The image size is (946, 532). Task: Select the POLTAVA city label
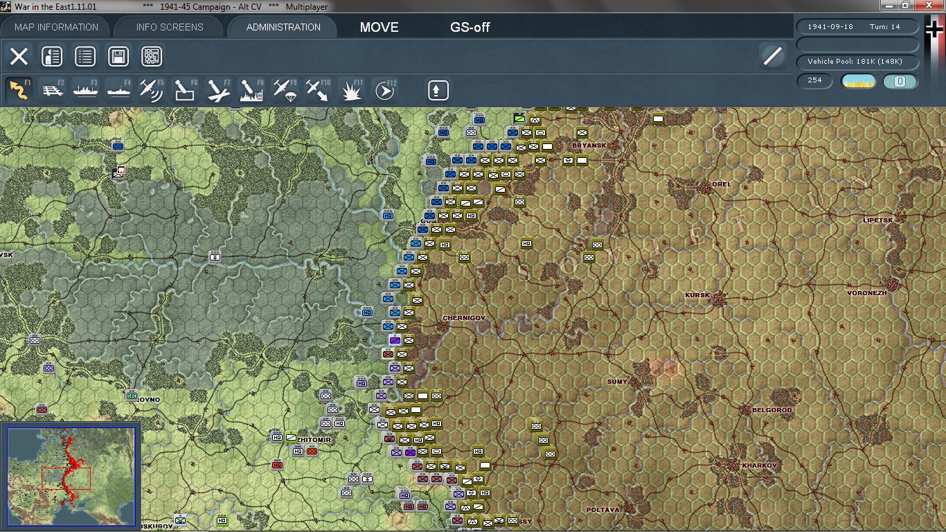(603, 510)
